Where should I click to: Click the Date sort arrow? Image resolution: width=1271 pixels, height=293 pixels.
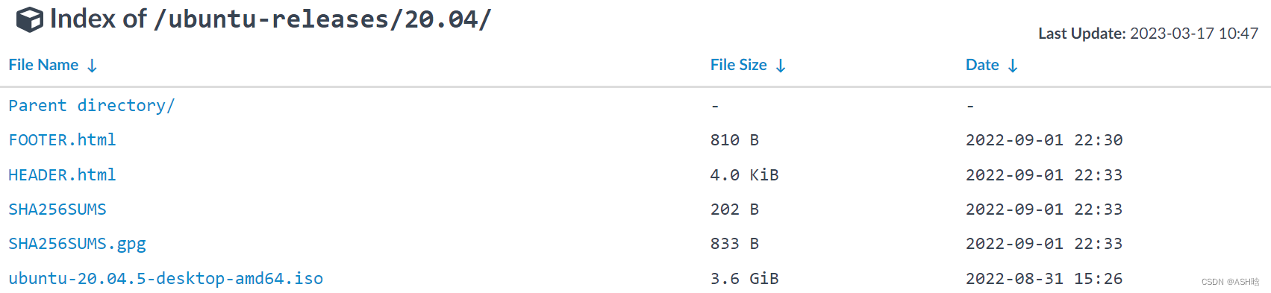(1013, 66)
